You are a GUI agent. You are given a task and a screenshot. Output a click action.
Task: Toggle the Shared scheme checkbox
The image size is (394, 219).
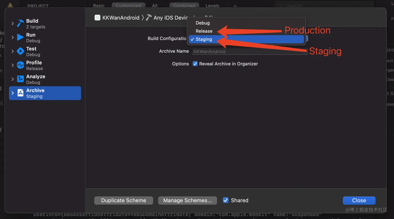pyautogui.click(x=226, y=200)
